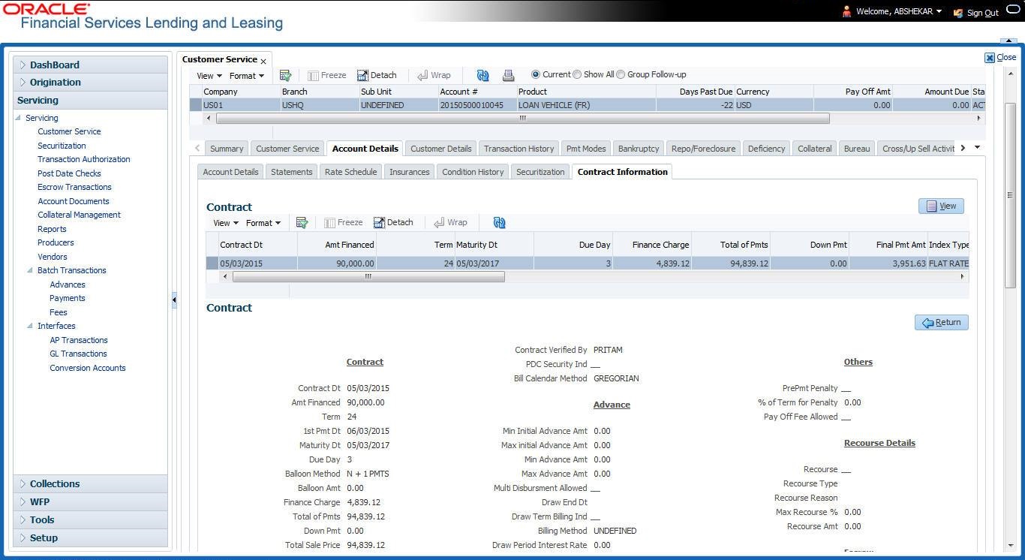Expand the Origination section

pyautogui.click(x=90, y=82)
